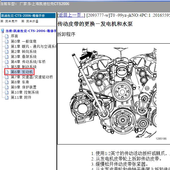Open 第9章 保护装置
Screen dimensions: 170x170
point(24,87)
